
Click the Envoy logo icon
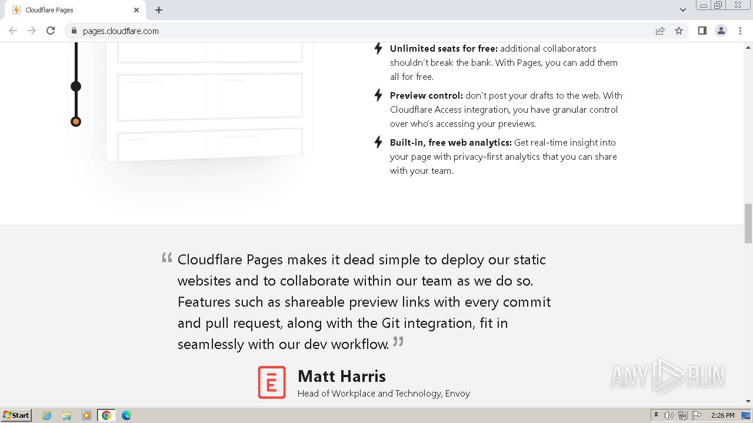point(272,382)
